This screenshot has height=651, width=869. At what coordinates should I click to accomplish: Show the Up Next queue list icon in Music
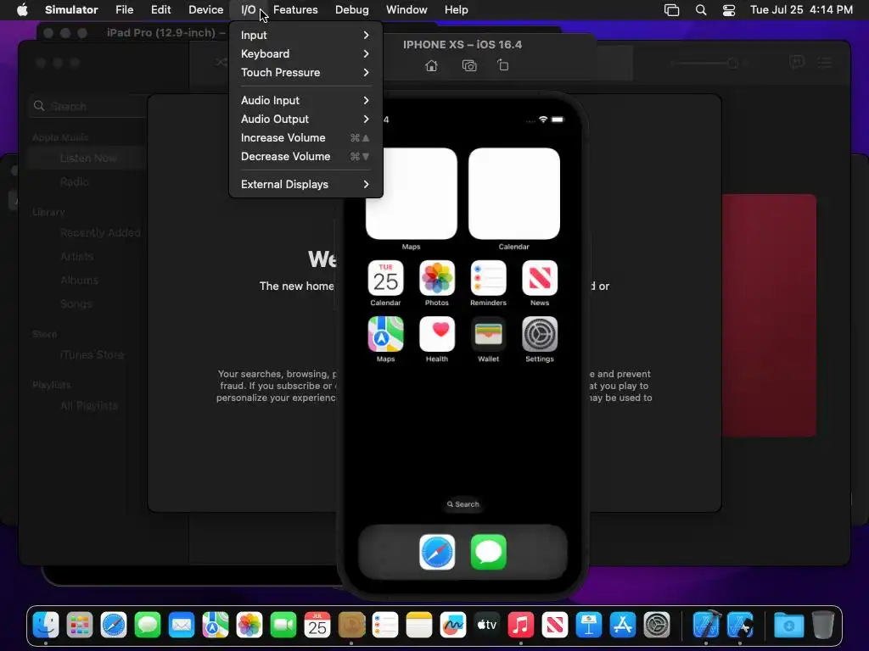coord(825,63)
